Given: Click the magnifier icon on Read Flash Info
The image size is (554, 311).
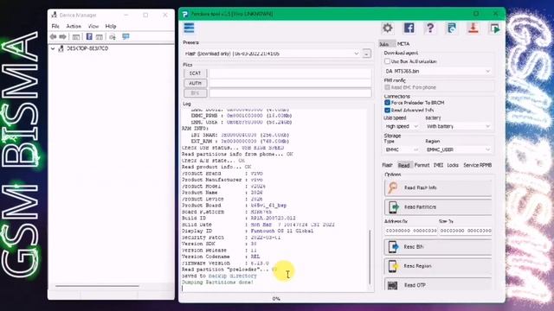Looking at the screenshot, I should (x=393, y=187).
